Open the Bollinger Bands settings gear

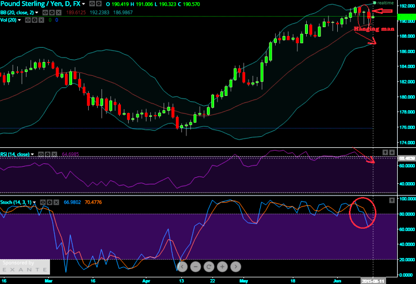[x=52, y=12]
